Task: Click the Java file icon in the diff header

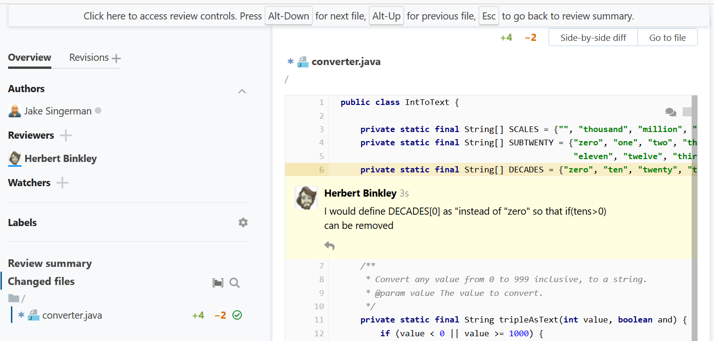Action: [303, 62]
